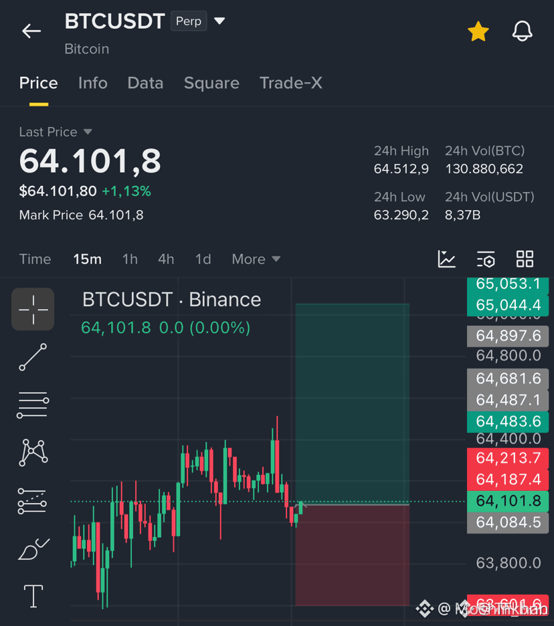Click the +1,13% change percentage

click(126, 191)
